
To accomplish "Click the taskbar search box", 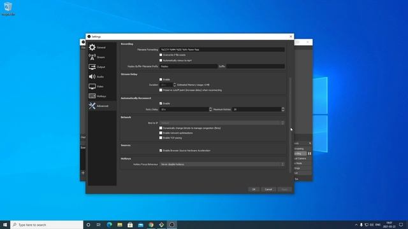I will [47, 225].
